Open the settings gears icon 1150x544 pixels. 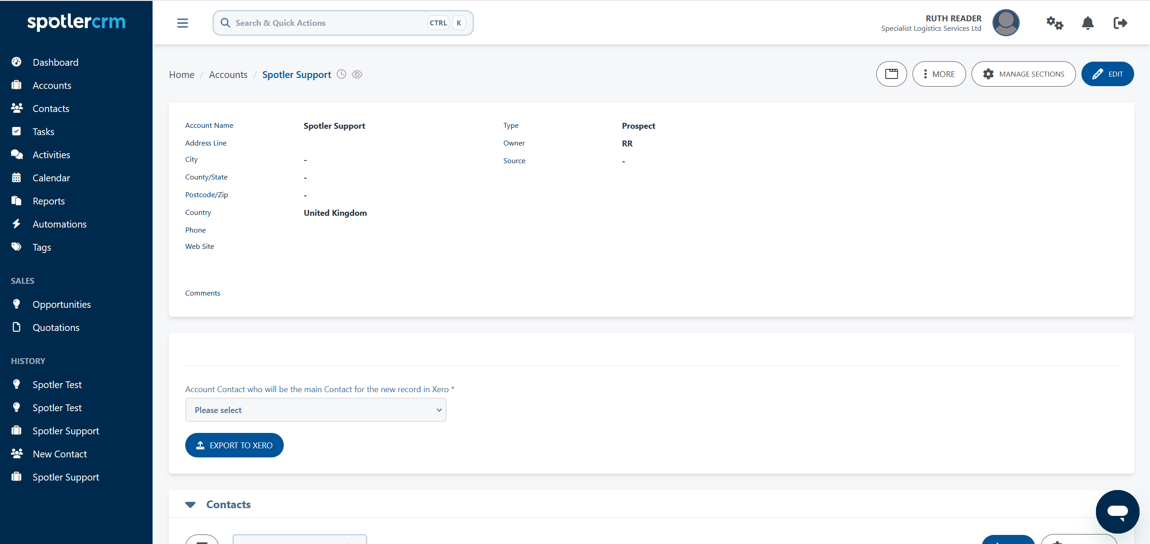[x=1055, y=23]
